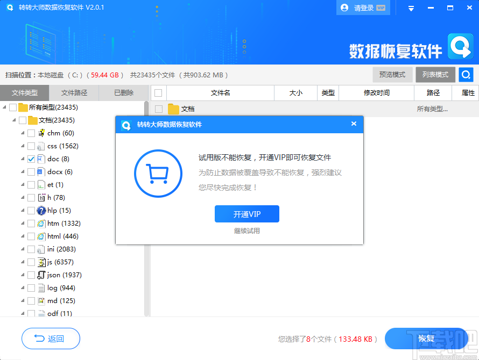The width and height of the screenshot is (479, 360).
Task: Expand the md (125) node arrow
Action: pyautogui.click(x=23, y=300)
